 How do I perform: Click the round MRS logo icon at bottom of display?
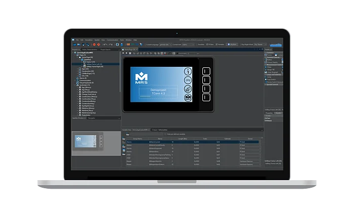pos(188,98)
